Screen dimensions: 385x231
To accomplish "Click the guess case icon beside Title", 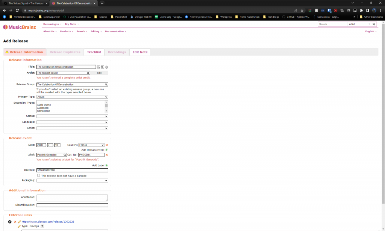I will [x=98, y=67].
